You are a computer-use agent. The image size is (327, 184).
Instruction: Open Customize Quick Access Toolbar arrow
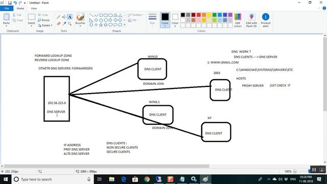pos(25,3)
